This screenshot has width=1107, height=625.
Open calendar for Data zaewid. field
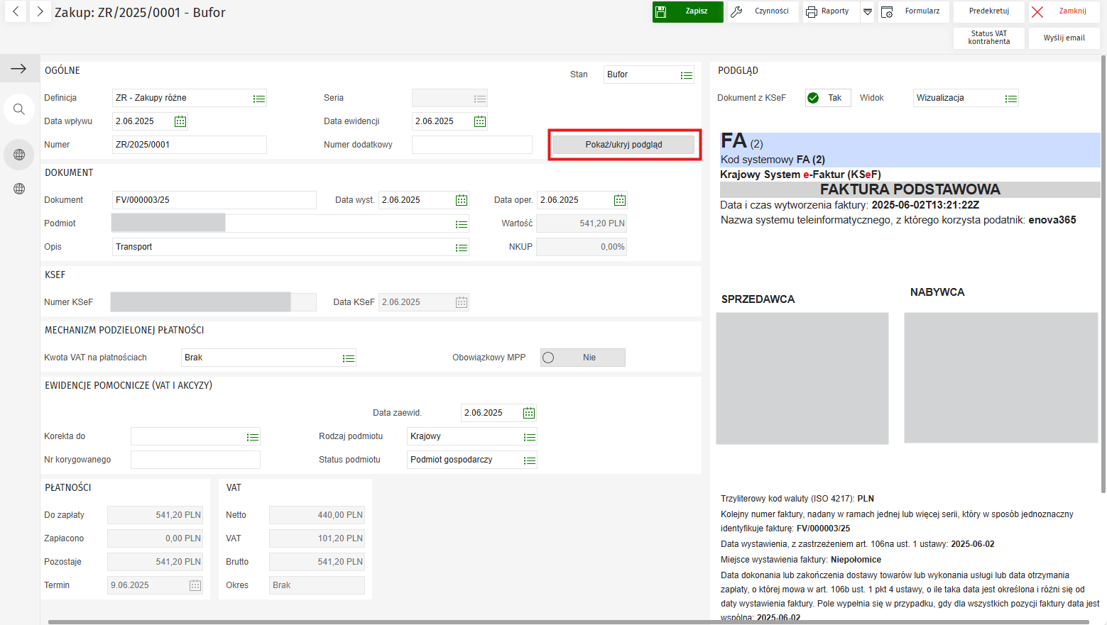coord(529,413)
